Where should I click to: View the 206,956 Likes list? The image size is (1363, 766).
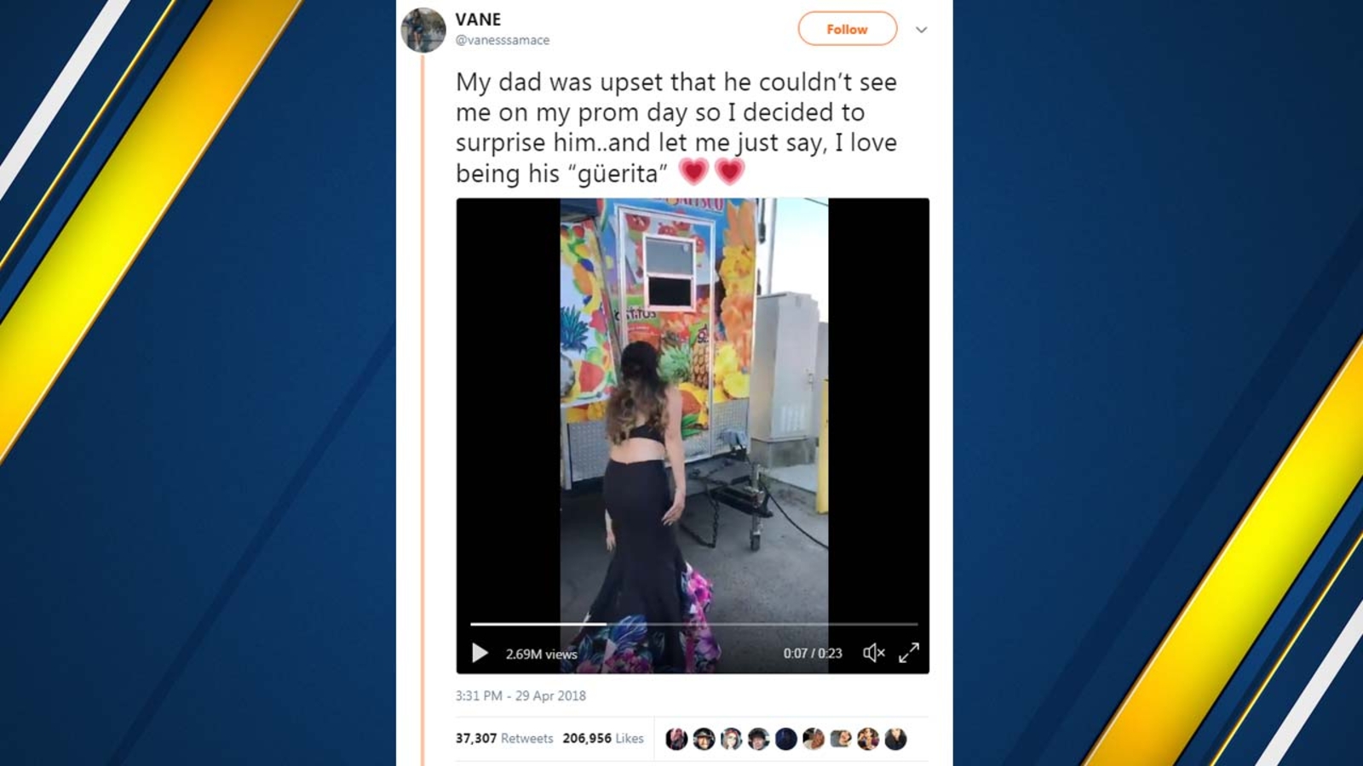(603, 738)
